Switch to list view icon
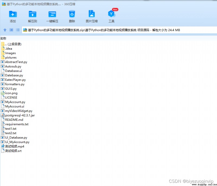This screenshot has width=217, height=186. (x=18, y=30)
